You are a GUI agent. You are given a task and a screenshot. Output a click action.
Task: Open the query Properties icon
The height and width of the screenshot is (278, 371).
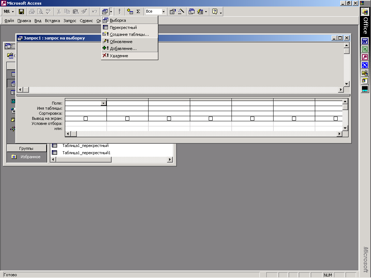172,11
